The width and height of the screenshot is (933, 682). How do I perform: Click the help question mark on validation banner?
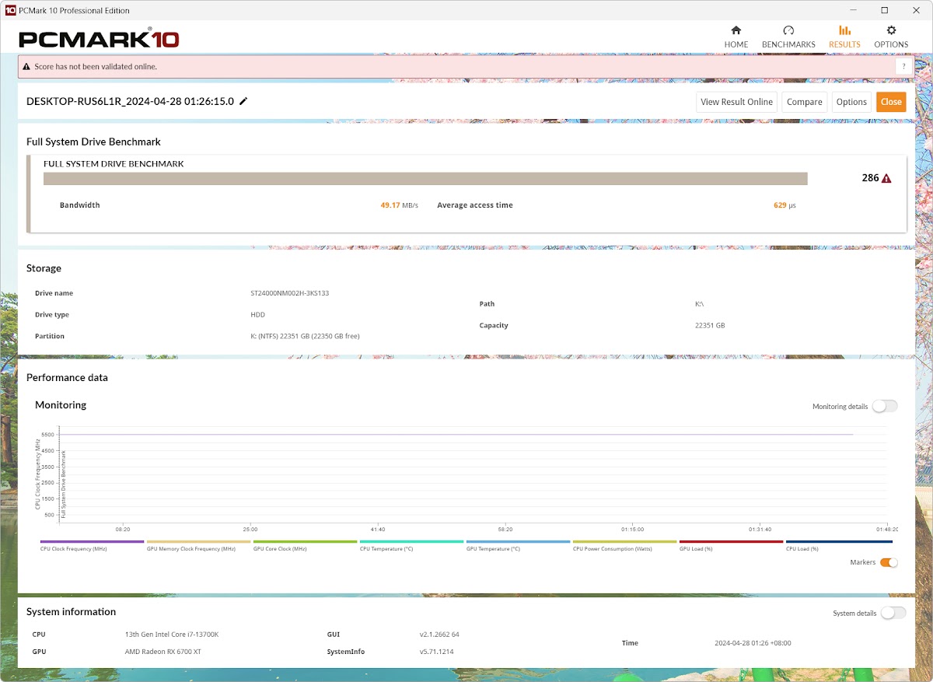tap(903, 67)
